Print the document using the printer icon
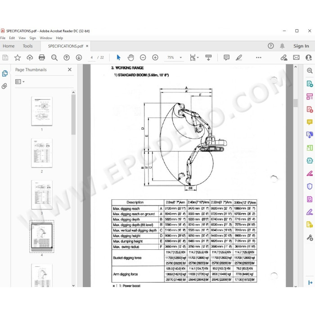 [42, 58]
